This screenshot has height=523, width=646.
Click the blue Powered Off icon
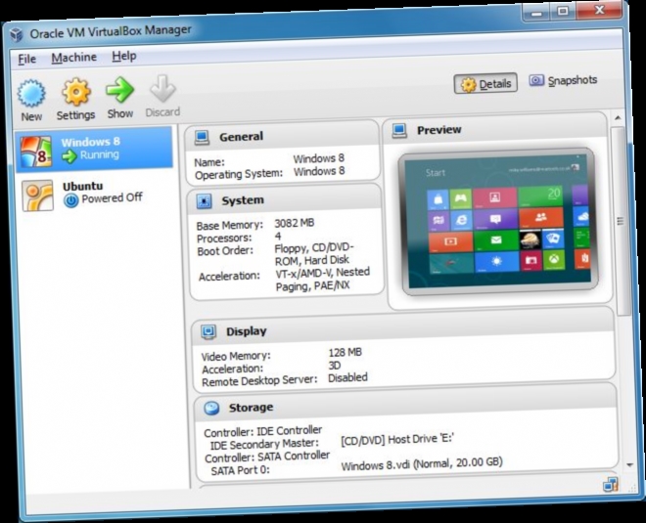click(71, 200)
